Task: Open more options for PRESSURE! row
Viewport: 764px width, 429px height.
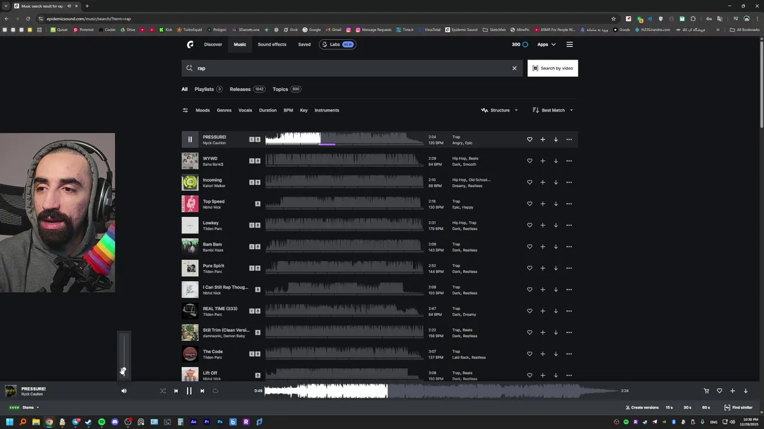Action: click(x=569, y=139)
